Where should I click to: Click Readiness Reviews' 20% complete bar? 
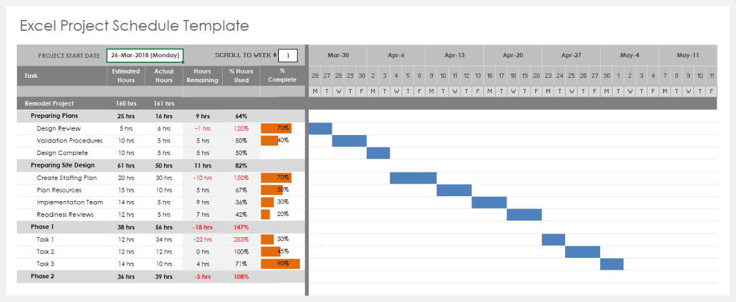pos(266,215)
